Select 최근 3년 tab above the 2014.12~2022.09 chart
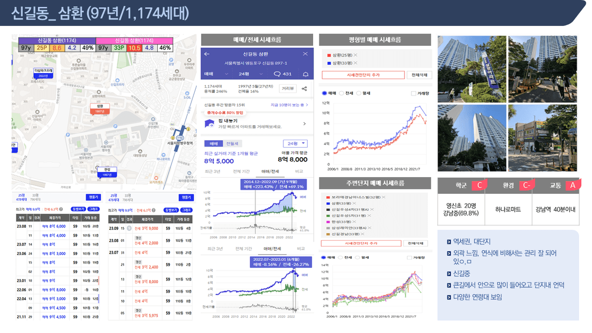The height and width of the screenshot is (333, 592). [213, 171]
